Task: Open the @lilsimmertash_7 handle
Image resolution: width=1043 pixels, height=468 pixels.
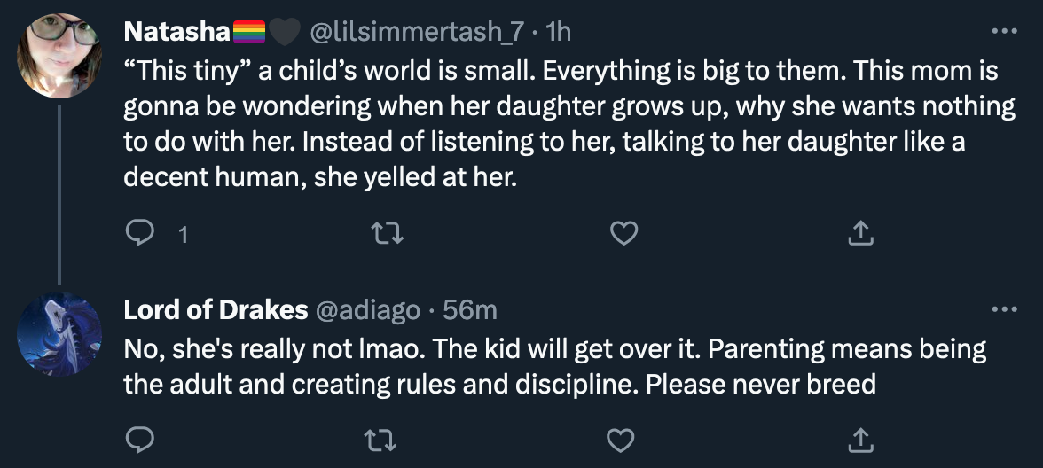Action: [417, 31]
